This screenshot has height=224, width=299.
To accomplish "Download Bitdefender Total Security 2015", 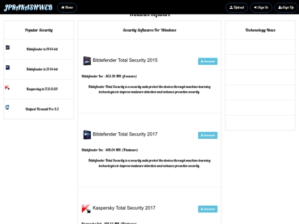I will click(x=208, y=61).
